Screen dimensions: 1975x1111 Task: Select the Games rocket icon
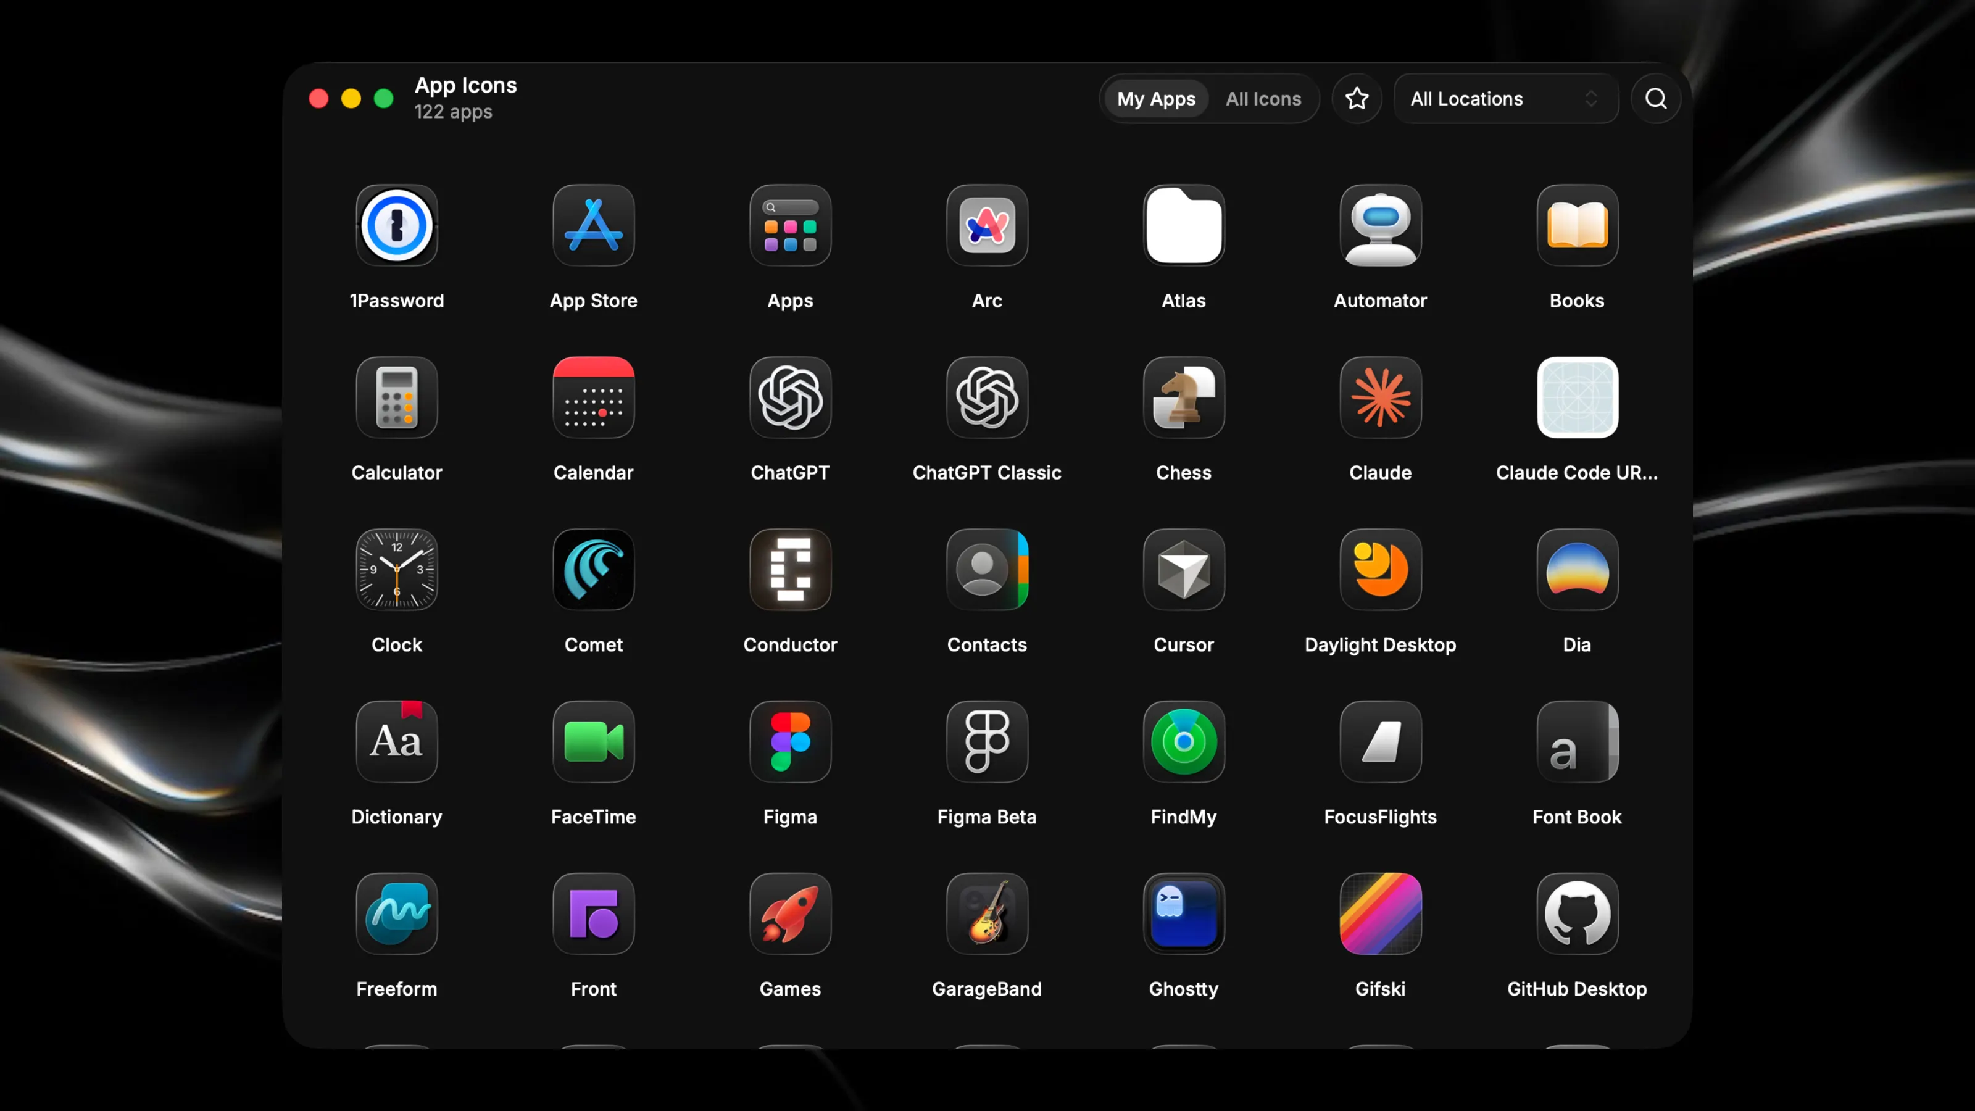(x=791, y=914)
